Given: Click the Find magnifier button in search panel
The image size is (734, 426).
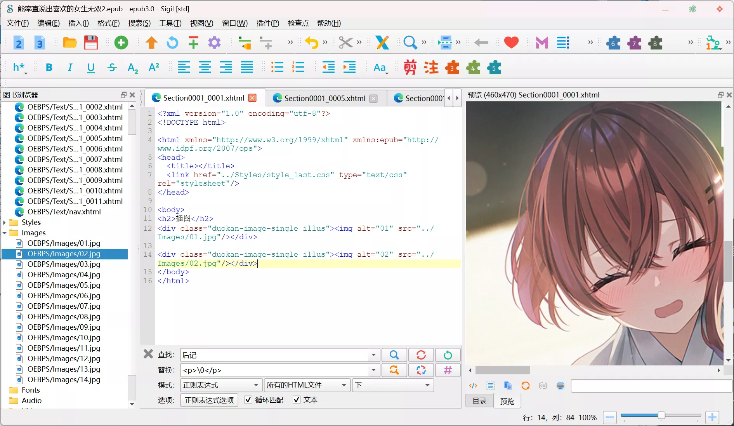Looking at the screenshot, I should click(x=394, y=355).
